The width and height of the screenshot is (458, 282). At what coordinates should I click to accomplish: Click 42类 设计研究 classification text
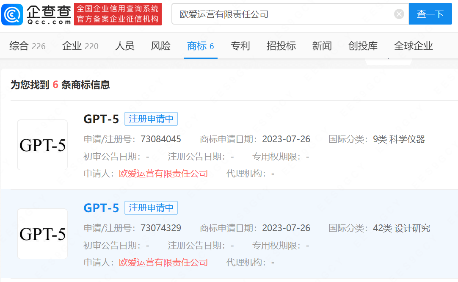(x=401, y=228)
